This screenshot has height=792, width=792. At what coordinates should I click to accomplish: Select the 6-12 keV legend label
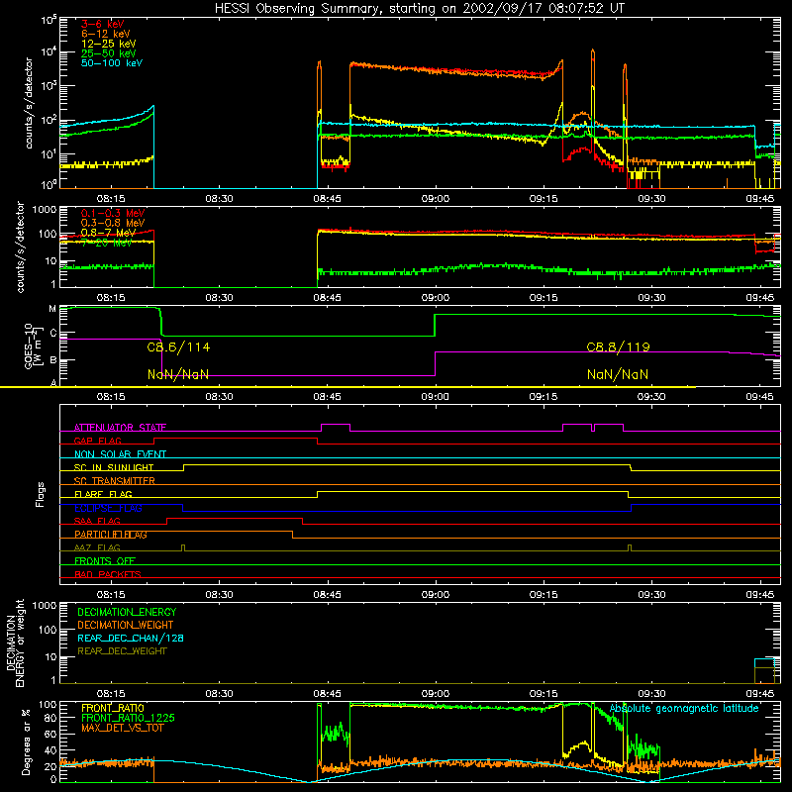[x=106, y=34]
